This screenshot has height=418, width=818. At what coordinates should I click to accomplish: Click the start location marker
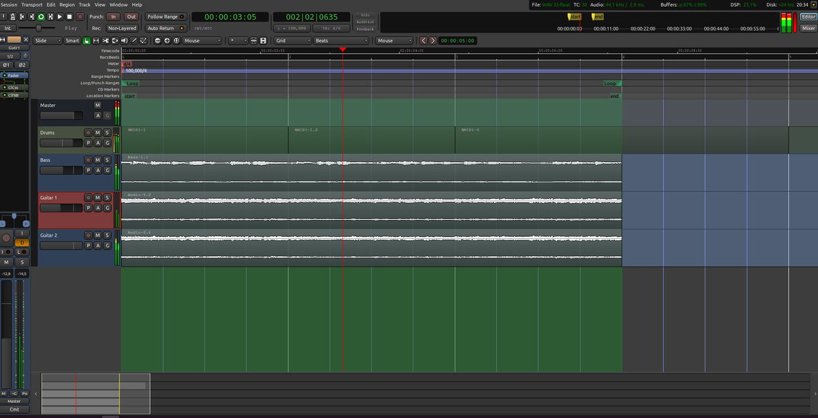(x=130, y=96)
